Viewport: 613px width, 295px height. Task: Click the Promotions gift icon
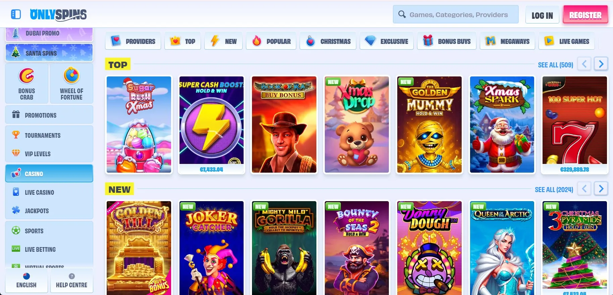pos(16,115)
